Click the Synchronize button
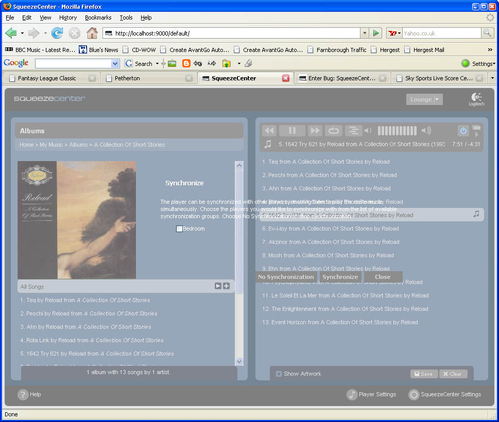Screen dimensions: 499x422 [340, 277]
